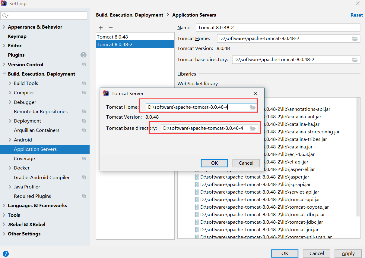Click project-level icon next to Gradle-Android Compiler
Screen dimensions: 365x258
click(x=84, y=178)
